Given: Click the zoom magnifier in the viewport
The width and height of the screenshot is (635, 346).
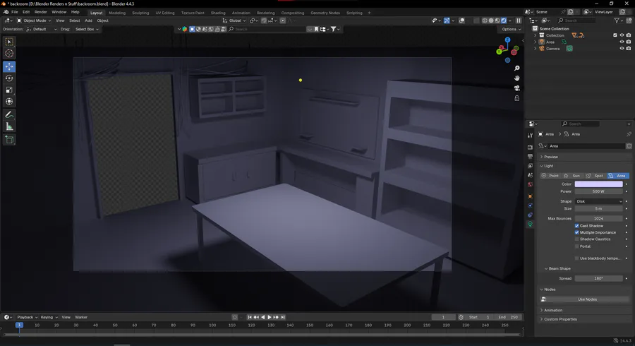Looking at the screenshot, I should pyautogui.click(x=516, y=68).
